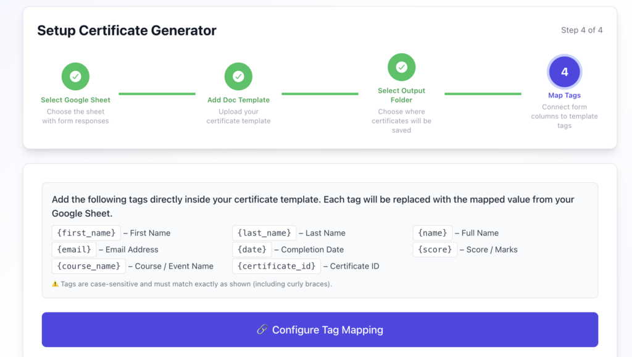The image size is (632, 357).
Task: Select the {course_name} tag chip
Action: click(89, 266)
